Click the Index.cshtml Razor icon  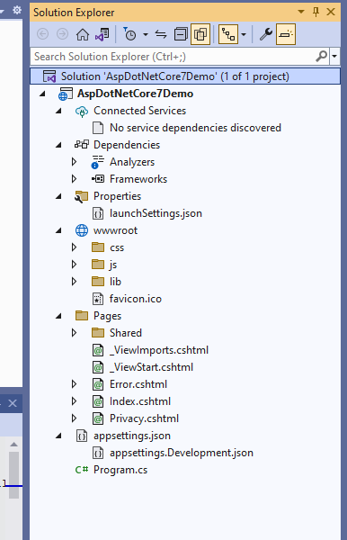(x=98, y=401)
